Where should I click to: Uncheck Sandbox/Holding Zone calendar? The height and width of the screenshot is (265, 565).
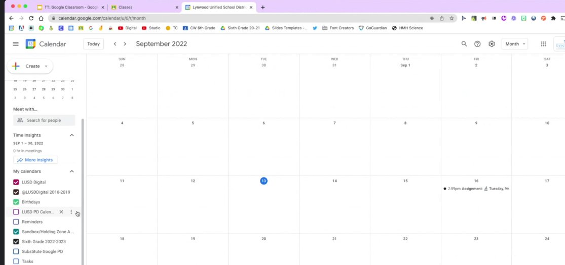click(16, 232)
